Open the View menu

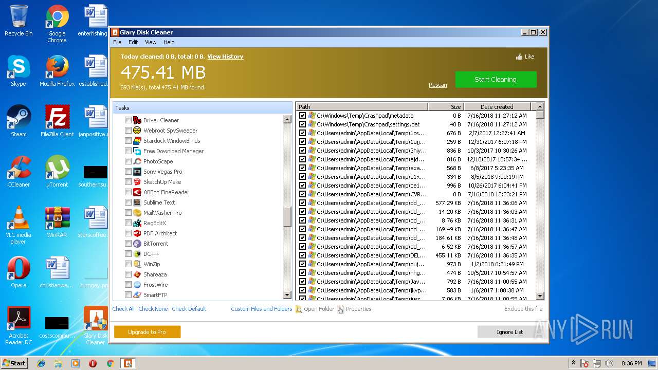coord(151,42)
